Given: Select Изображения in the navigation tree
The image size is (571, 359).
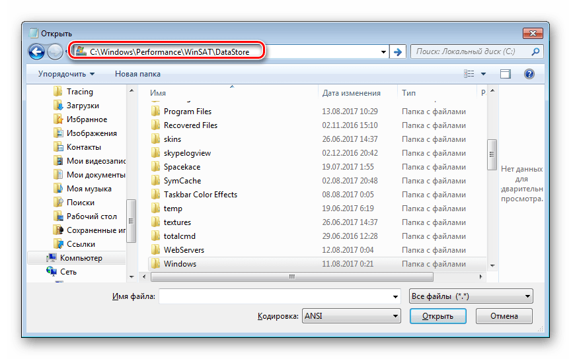Looking at the screenshot, I should [x=92, y=133].
